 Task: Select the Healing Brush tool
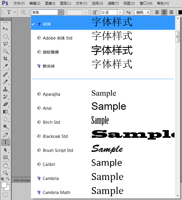click(x=5, y=74)
